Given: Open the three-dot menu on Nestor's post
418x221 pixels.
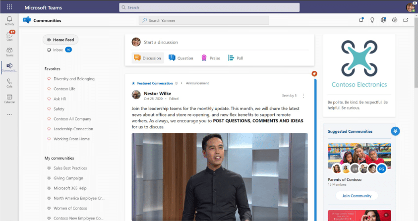Looking at the screenshot, I should (303, 96).
